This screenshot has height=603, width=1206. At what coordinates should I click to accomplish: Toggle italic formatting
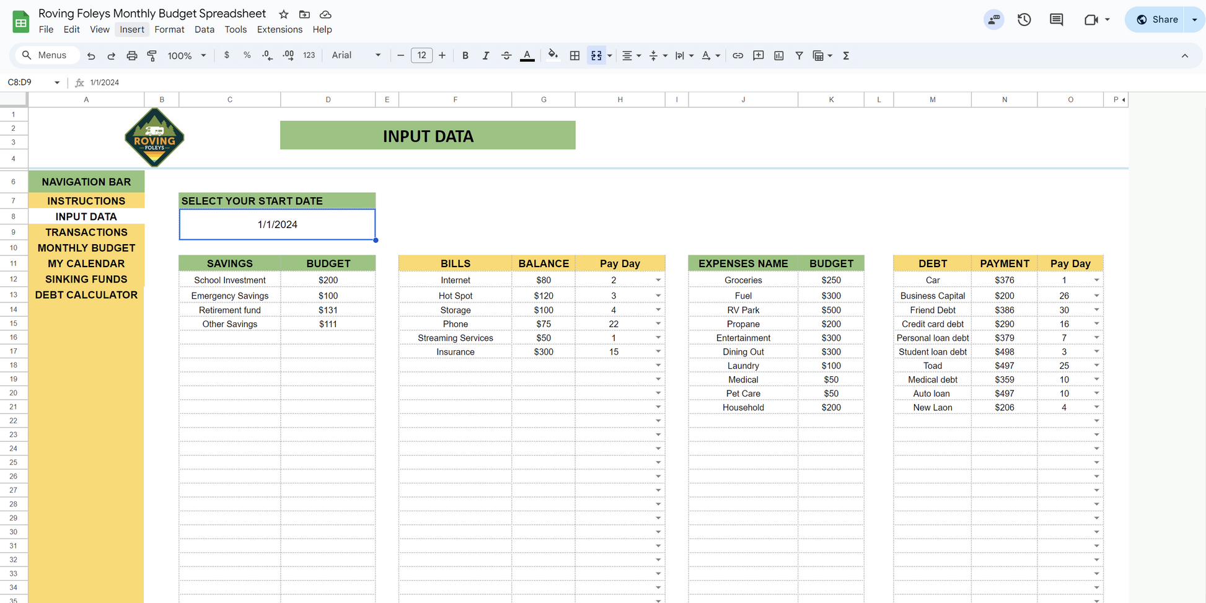click(485, 56)
